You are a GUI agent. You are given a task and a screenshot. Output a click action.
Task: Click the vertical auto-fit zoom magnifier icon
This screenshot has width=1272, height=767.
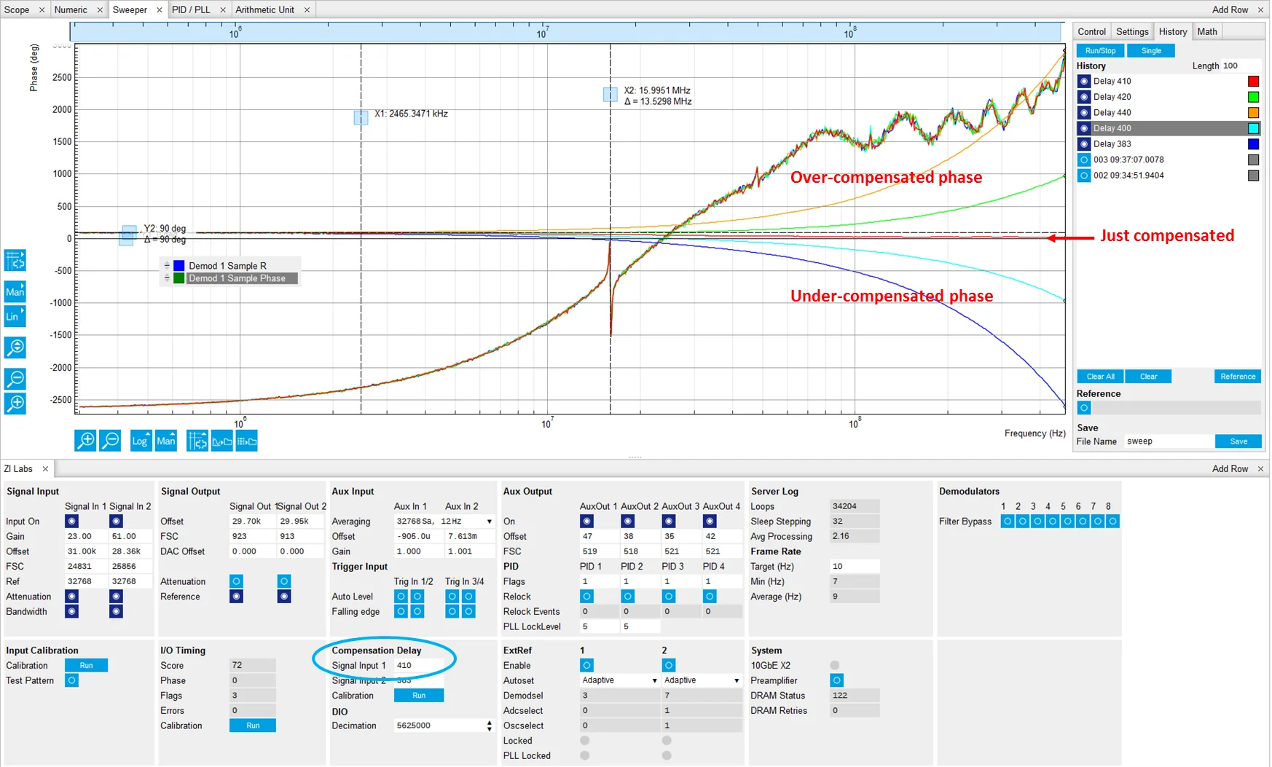[15, 347]
